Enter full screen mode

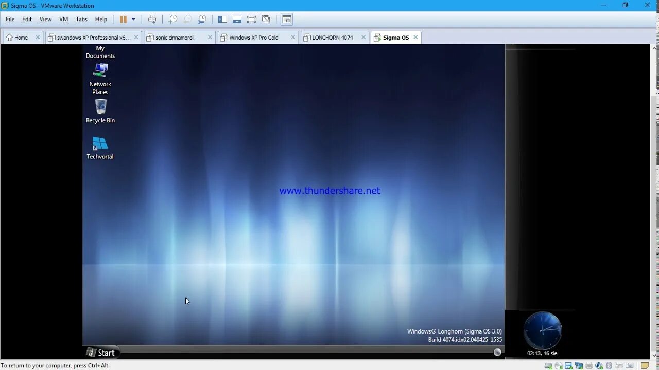251,19
